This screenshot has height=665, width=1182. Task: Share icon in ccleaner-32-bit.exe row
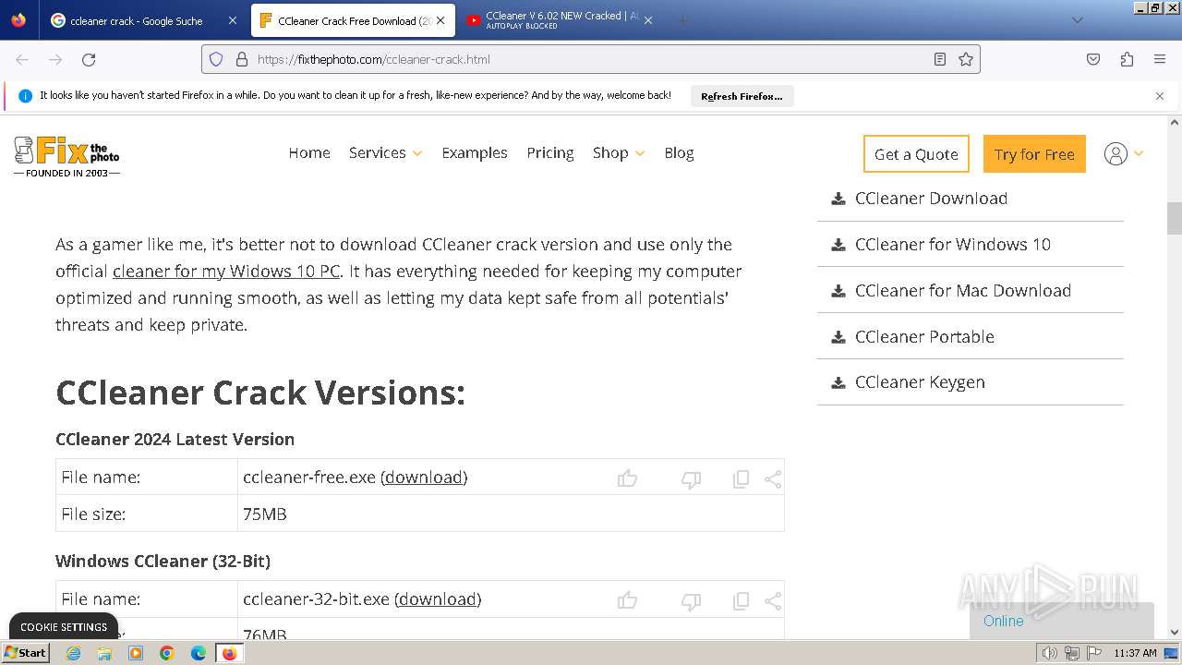click(773, 601)
